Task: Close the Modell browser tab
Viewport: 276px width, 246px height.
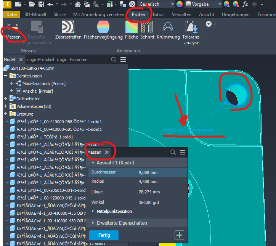Action: click(x=21, y=59)
